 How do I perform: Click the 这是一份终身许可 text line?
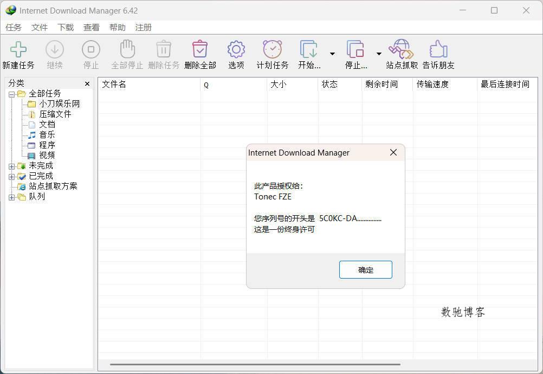pyautogui.click(x=284, y=229)
